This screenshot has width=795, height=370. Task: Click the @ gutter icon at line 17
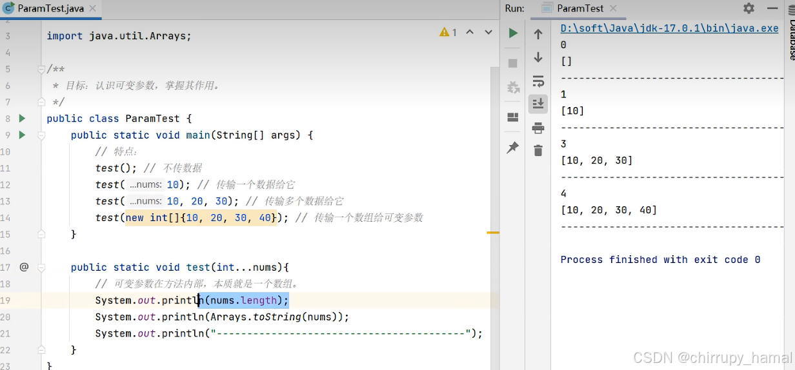[x=24, y=267]
